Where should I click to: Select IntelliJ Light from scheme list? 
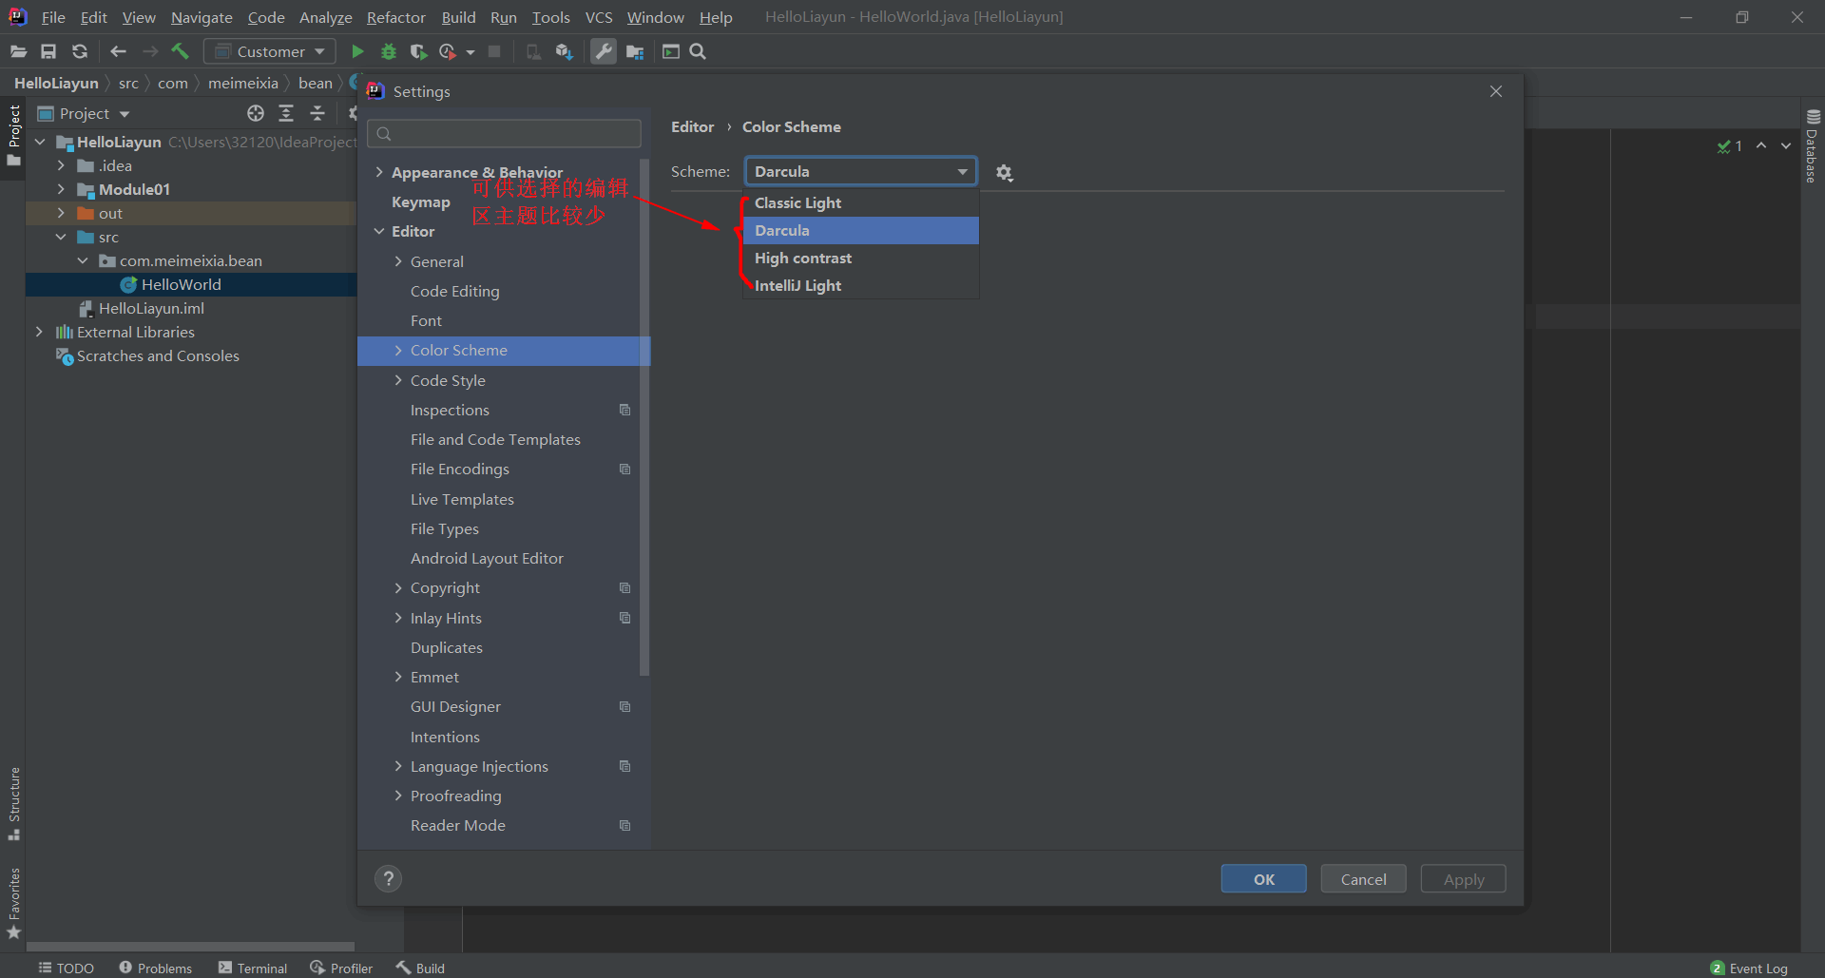click(861, 285)
